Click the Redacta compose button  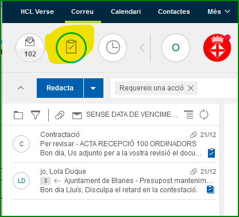(60, 88)
